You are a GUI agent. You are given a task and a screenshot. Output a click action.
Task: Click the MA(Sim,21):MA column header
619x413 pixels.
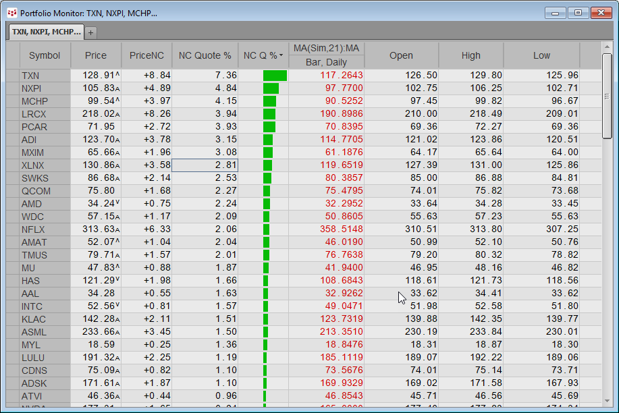(326, 48)
